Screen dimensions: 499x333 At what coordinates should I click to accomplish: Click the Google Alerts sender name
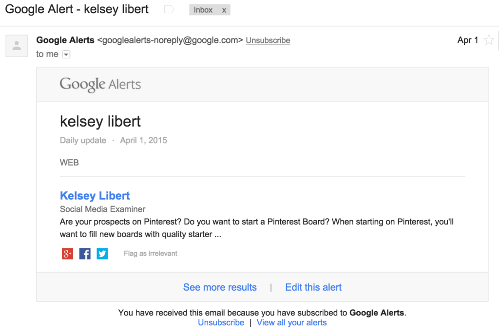pos(65,40)
